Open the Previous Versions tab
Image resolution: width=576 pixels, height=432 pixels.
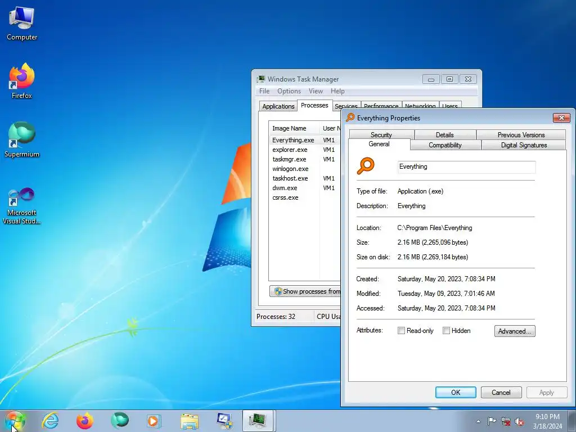pyautogui.click(x=521, y=135)
